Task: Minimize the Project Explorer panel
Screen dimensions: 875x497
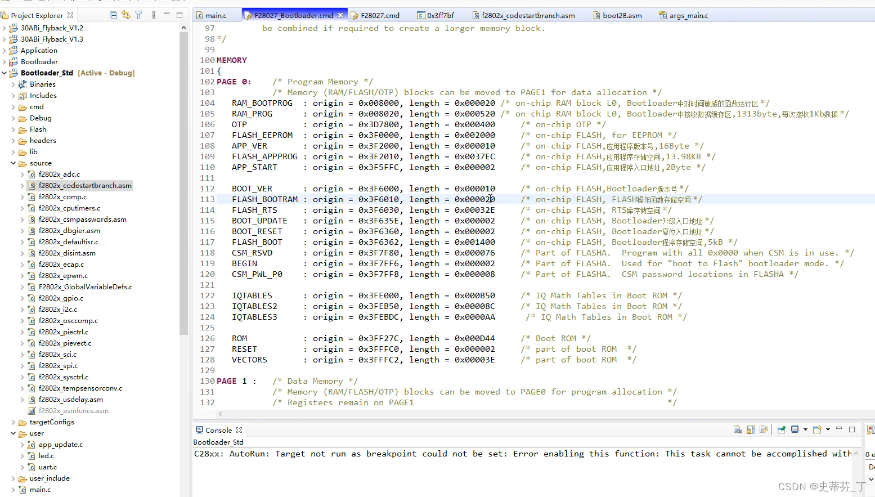Action: click(x=167, y=14)
